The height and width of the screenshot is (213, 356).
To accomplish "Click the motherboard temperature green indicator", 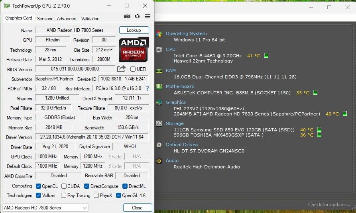I will [x=315, y=92].
